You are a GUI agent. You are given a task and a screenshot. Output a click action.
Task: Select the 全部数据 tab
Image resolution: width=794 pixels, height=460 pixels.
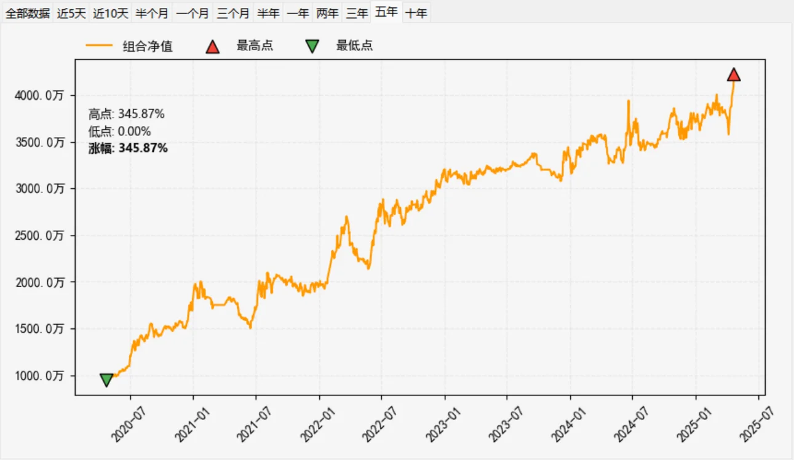point(28,13)
